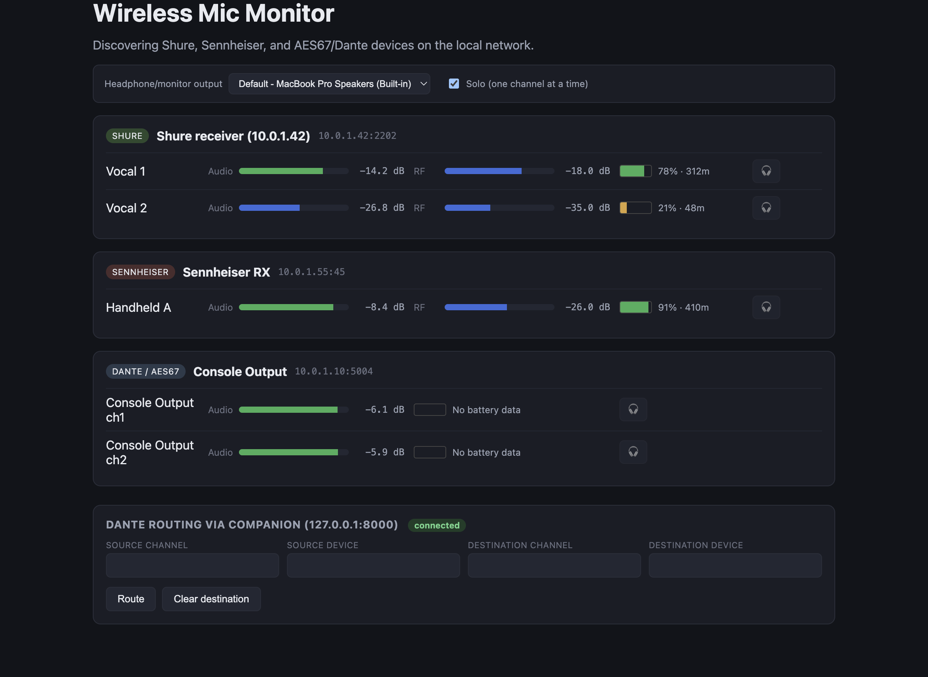Viewport: 928px width, 677px height.
Task: Monitor Vocal 2 with headphone icon
Action: coord(766,208)
